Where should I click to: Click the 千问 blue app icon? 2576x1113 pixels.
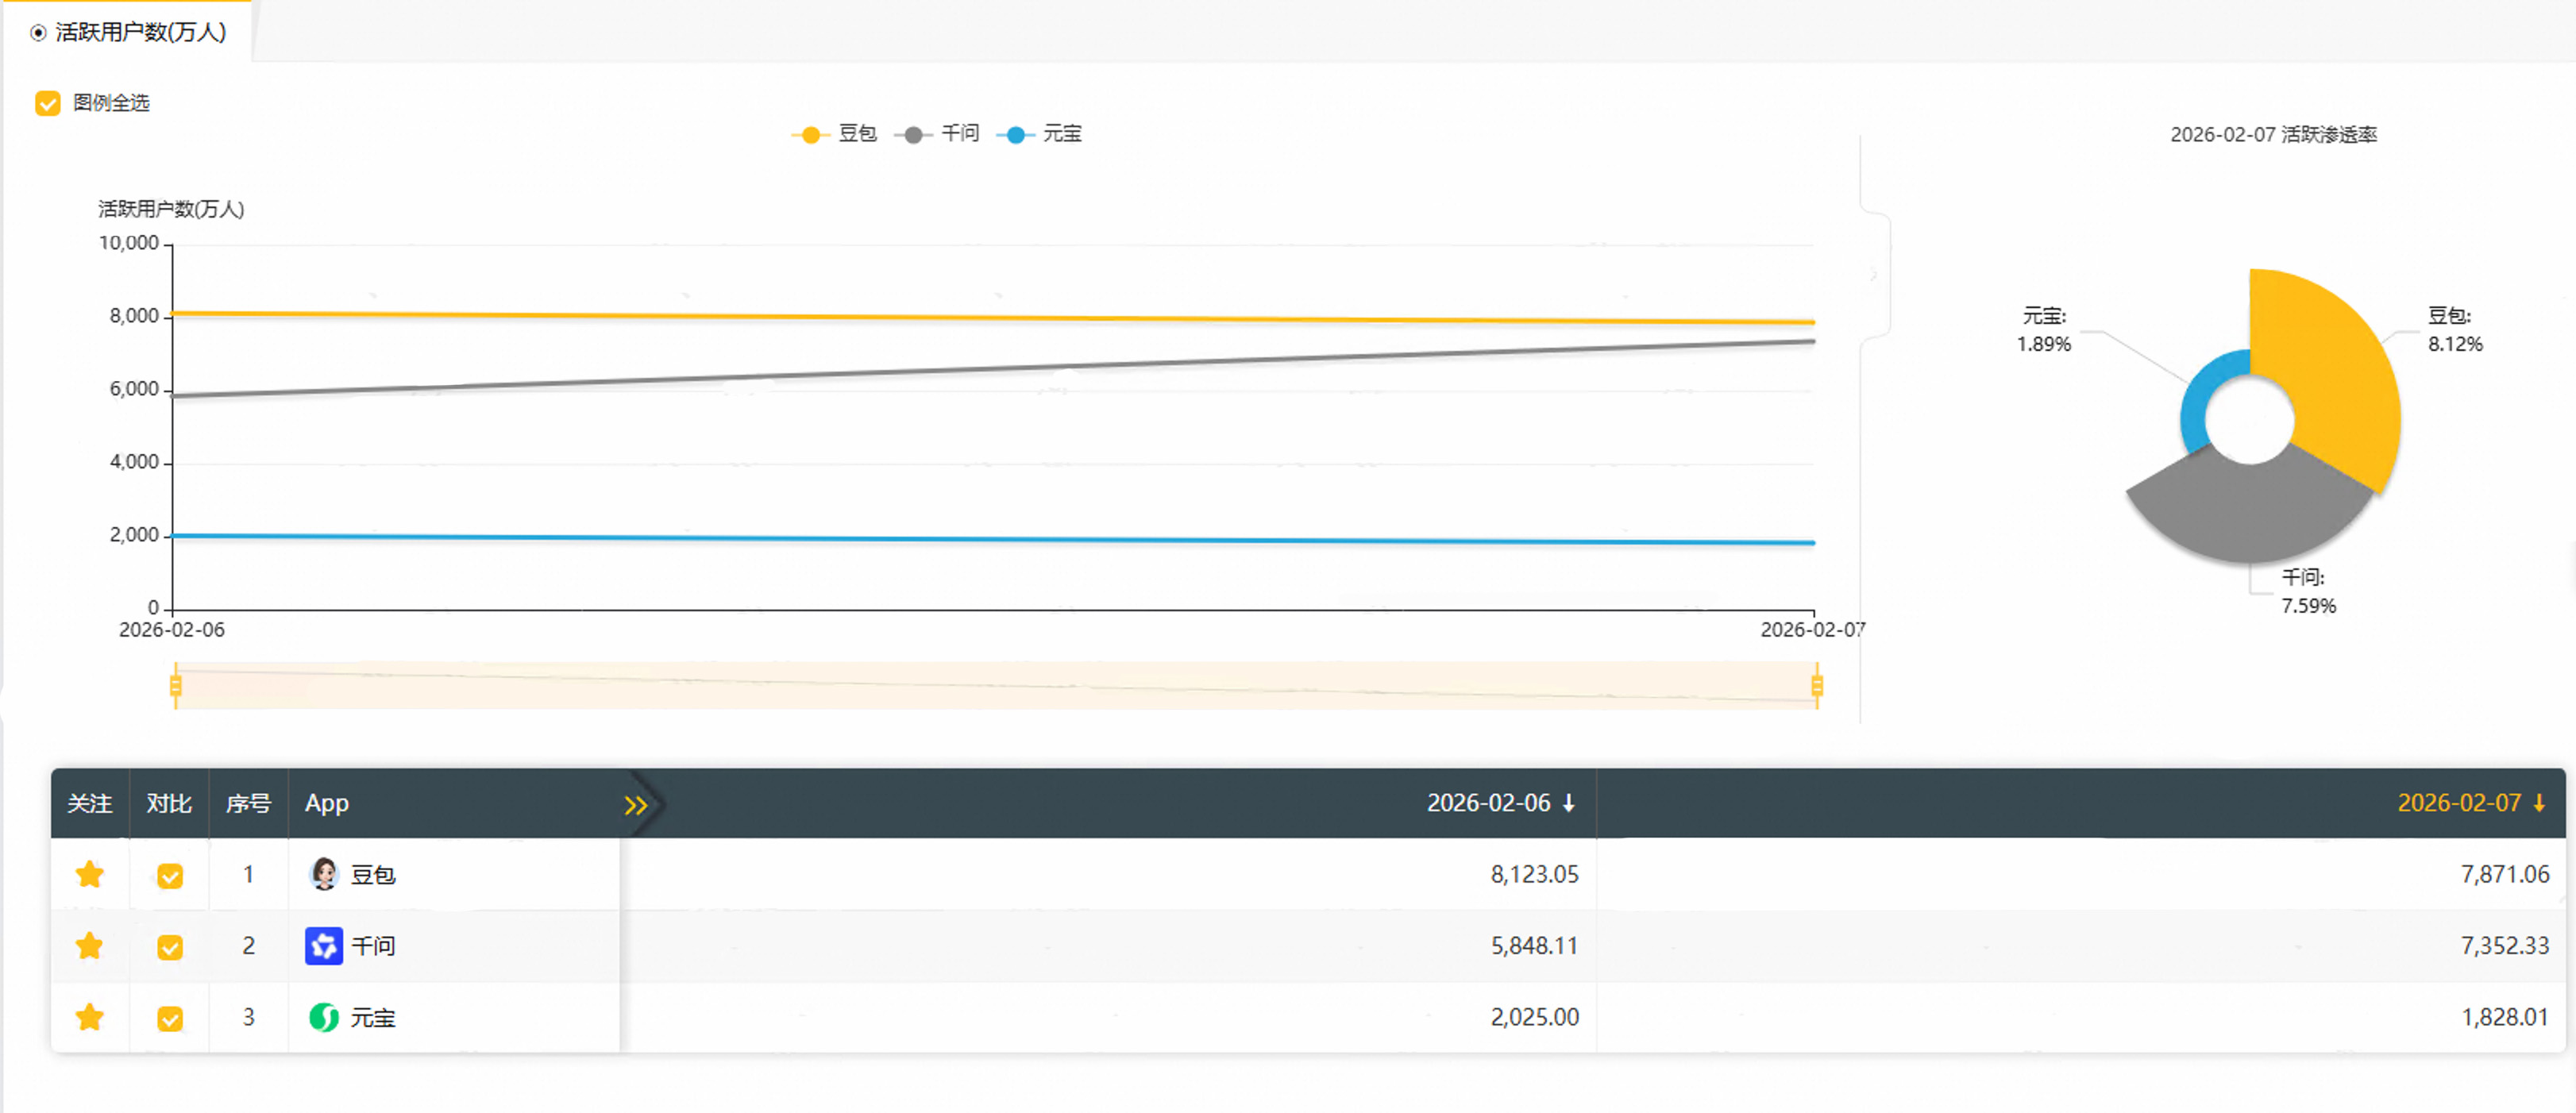tap(323, 945)
